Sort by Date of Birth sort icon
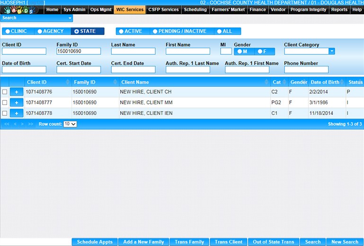 click(x=343, y=82)
